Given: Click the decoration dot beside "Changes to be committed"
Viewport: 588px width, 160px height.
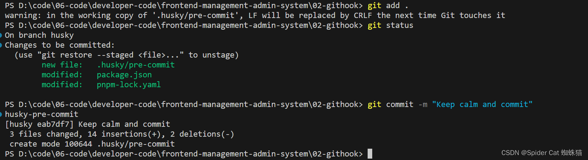Looking at the screenshot, I should click(x=1, y=45).
